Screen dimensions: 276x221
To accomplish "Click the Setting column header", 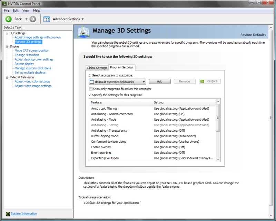I will [x=184, y=102].
